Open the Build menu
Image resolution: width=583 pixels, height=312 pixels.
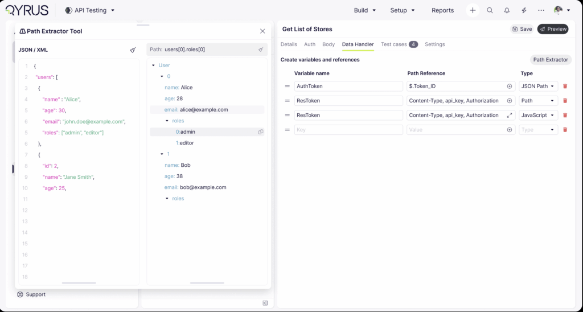coord(364,10)
